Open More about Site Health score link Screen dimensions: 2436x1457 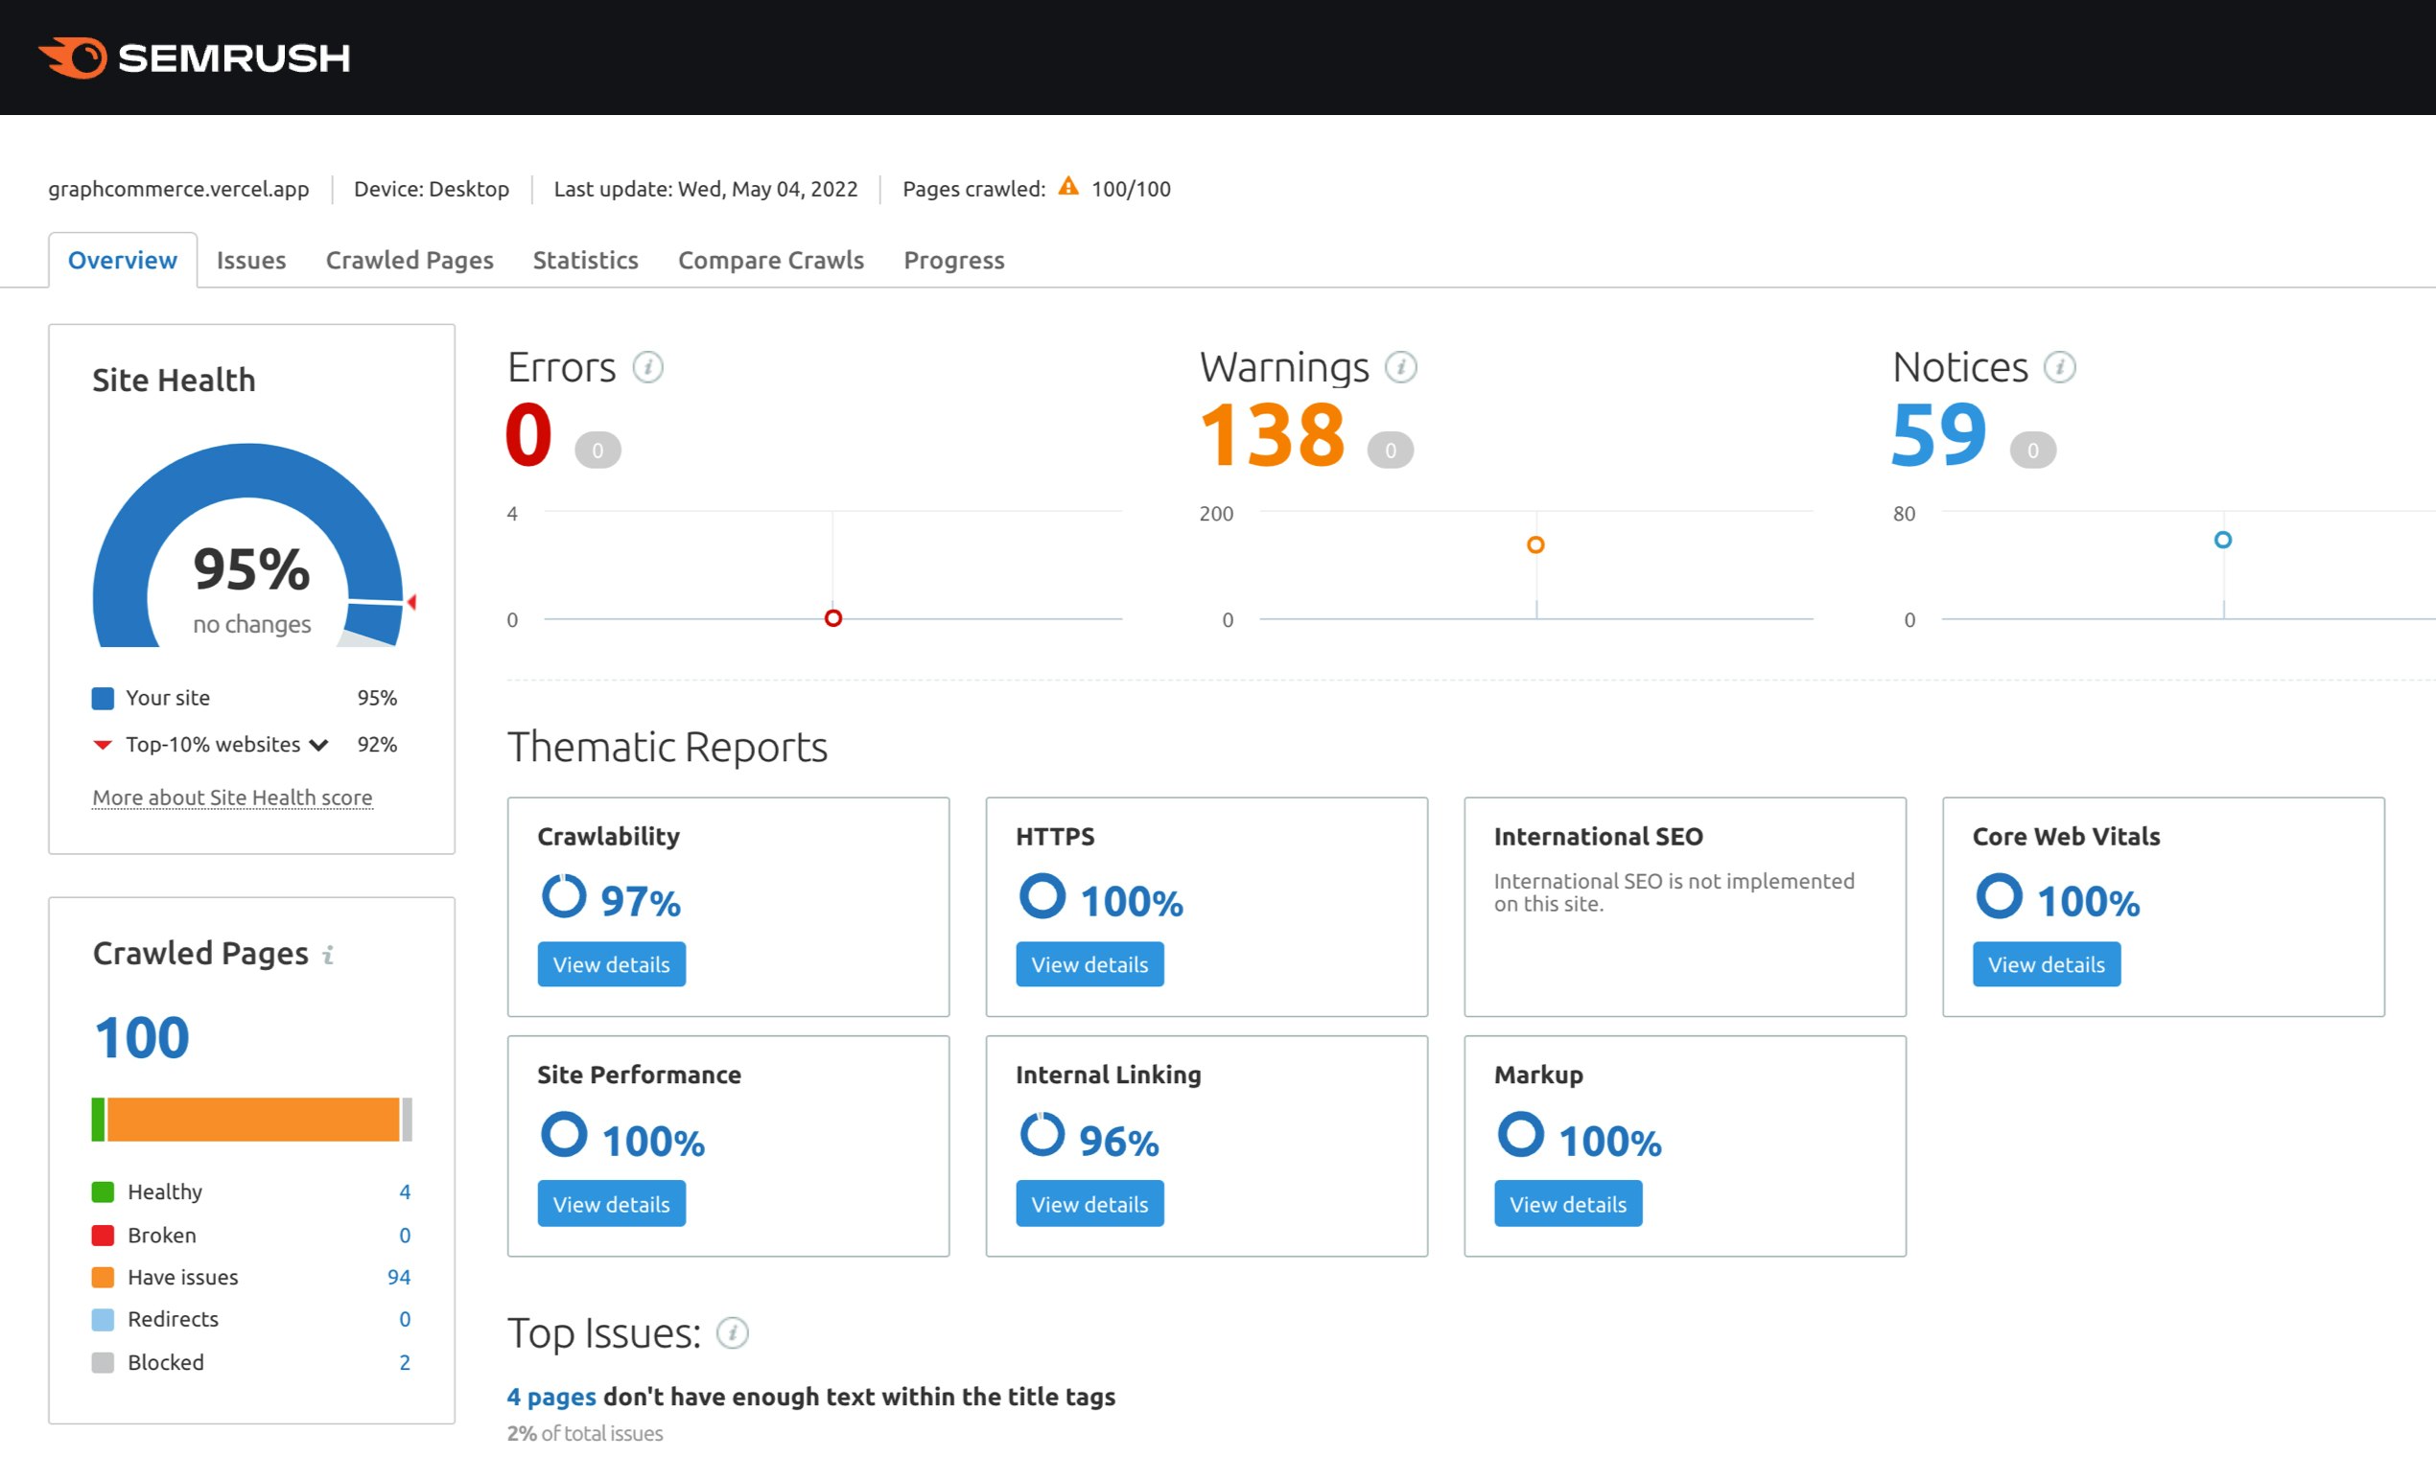pos(232,798)
